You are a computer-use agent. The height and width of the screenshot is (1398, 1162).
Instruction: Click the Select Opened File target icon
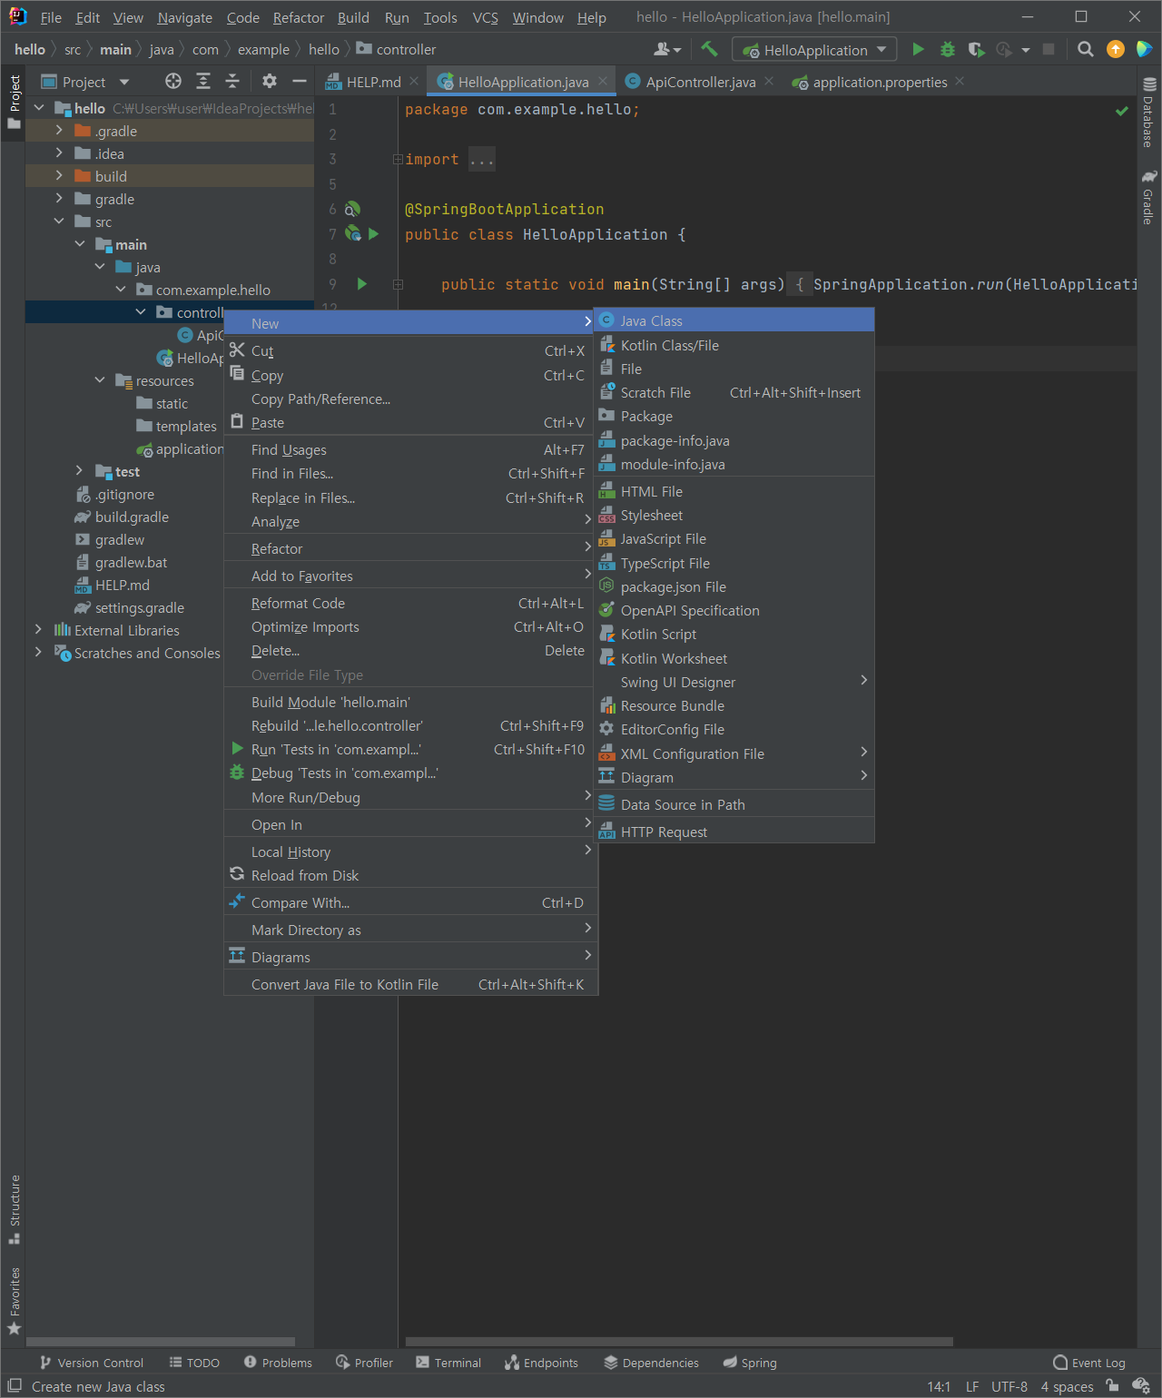173,81
